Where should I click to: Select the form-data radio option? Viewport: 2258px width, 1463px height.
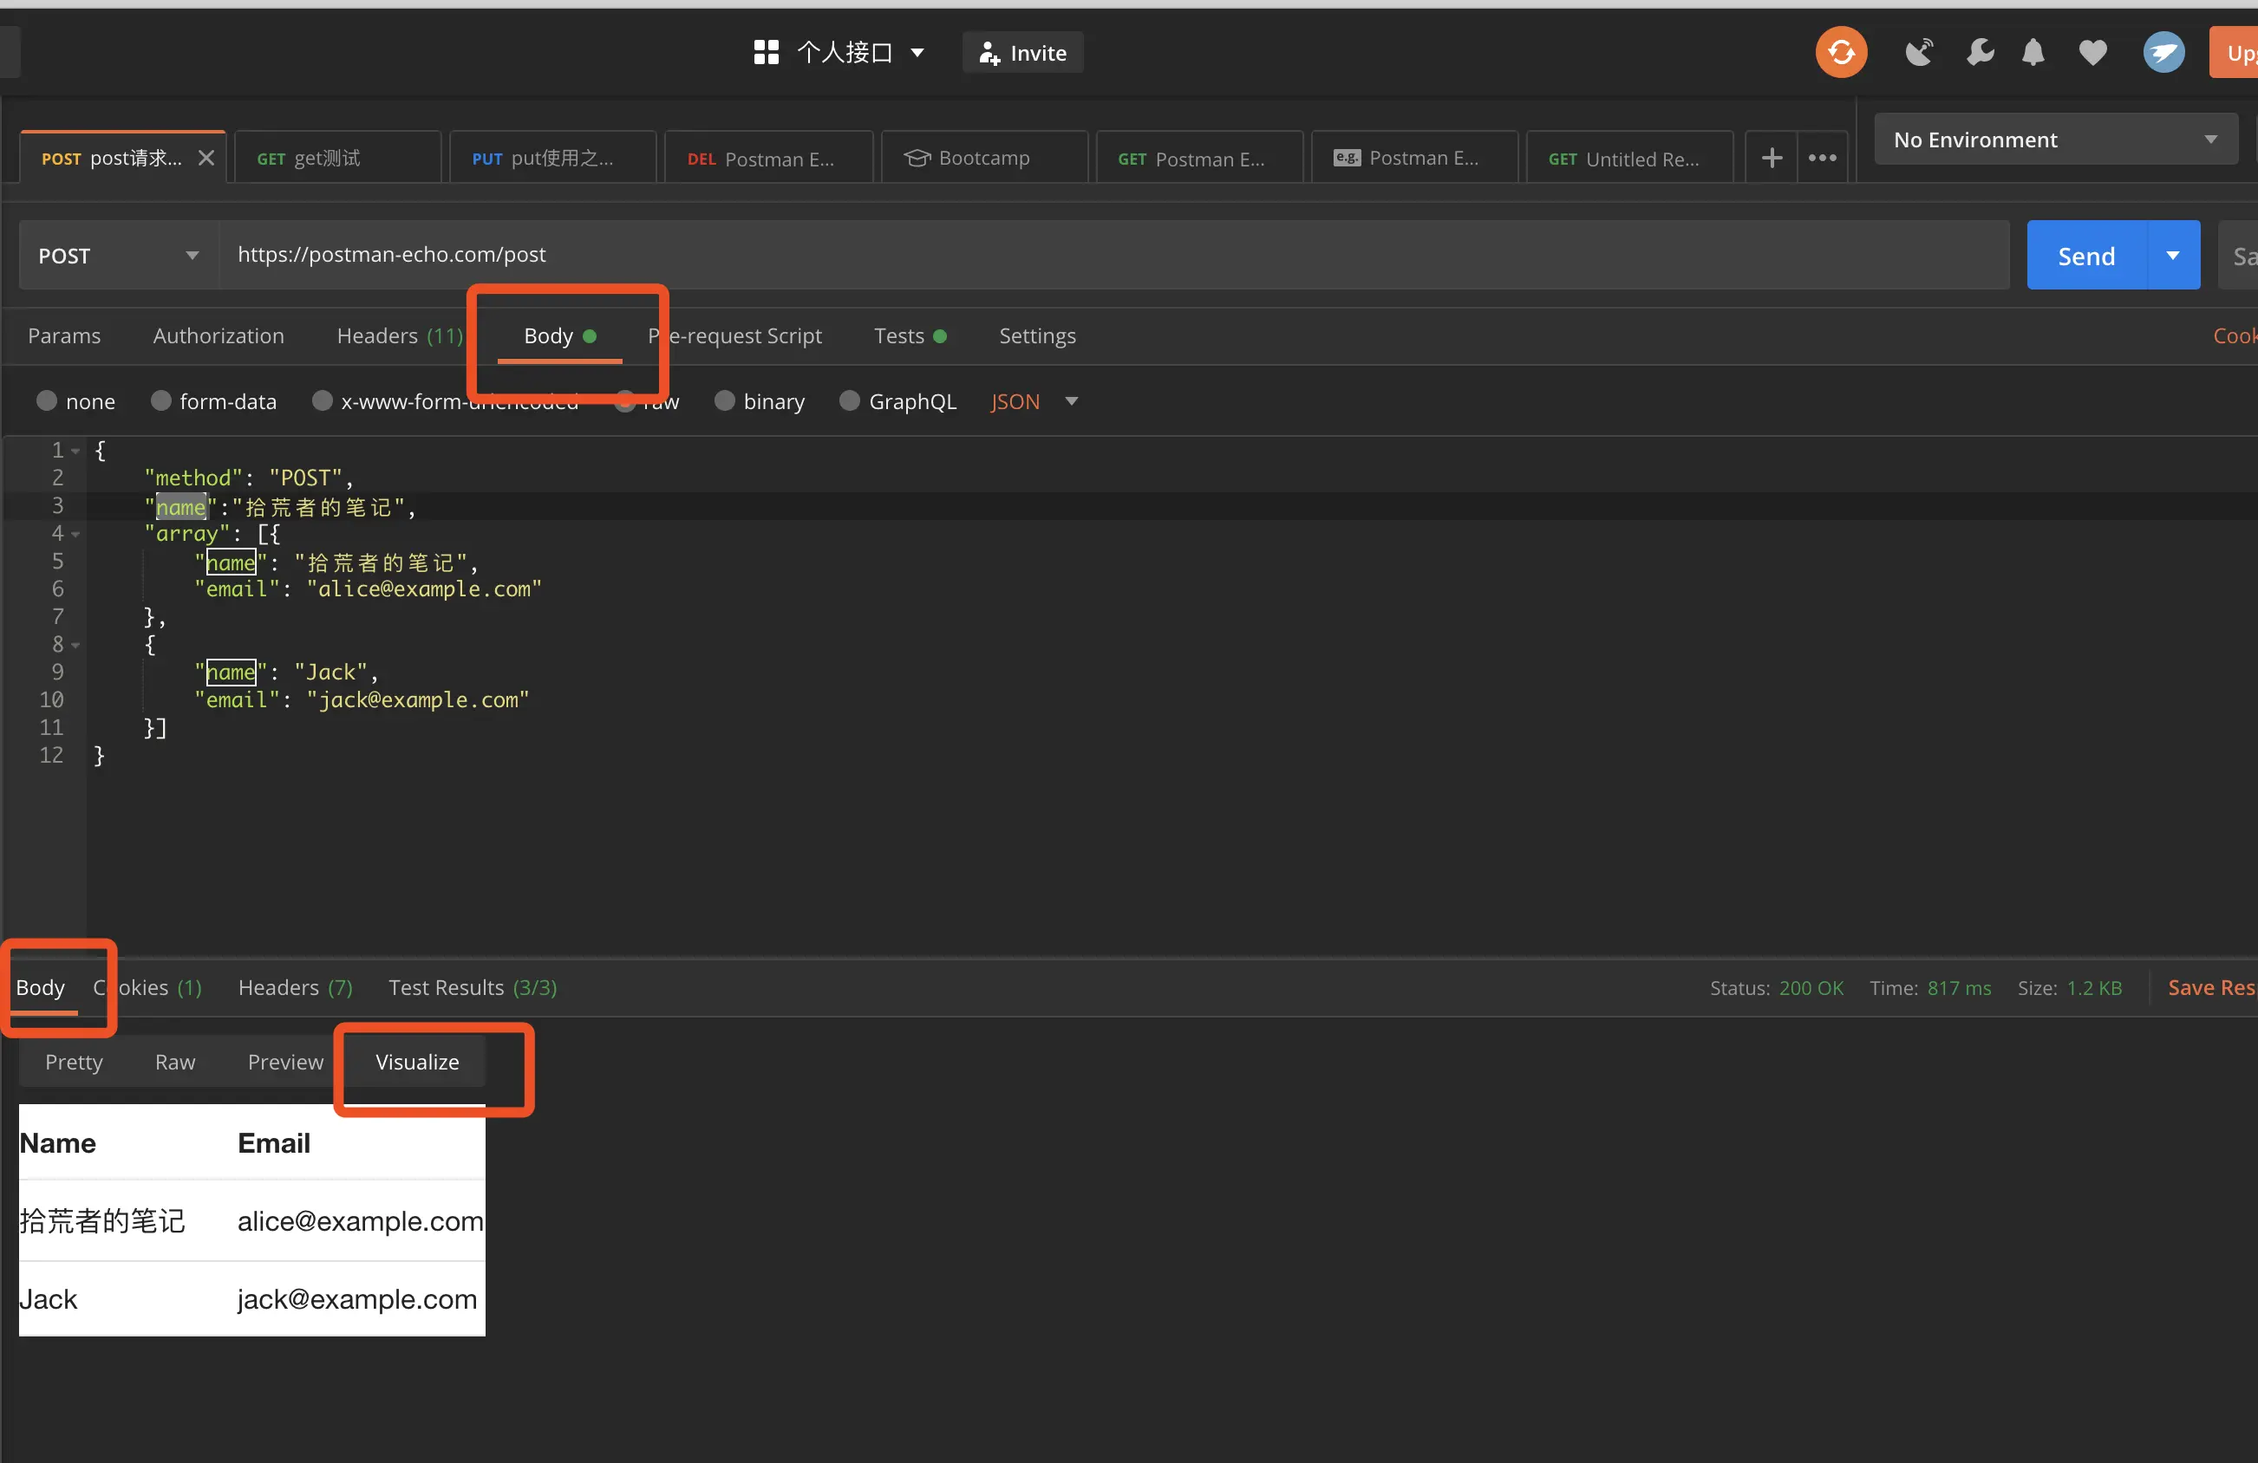(x=161, y=401)
